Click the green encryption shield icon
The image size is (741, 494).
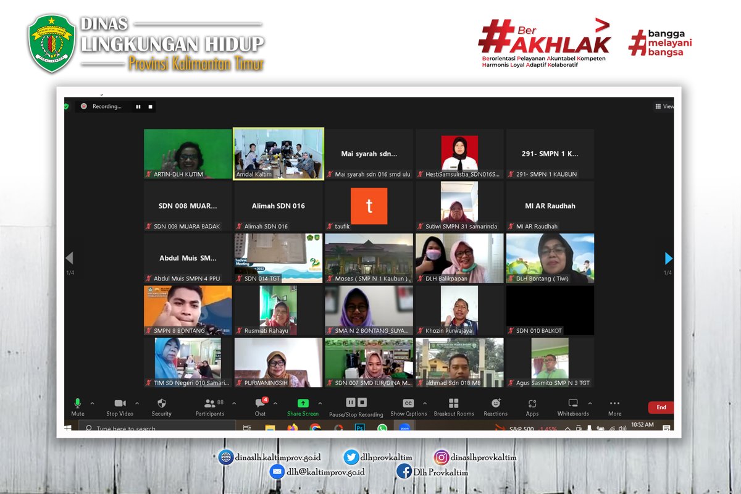pyautogui.click(x=67, y=106)
